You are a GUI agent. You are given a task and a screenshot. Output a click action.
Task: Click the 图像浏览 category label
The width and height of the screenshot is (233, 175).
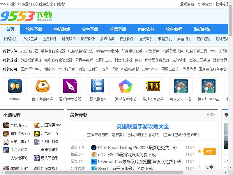pos(77,162)
